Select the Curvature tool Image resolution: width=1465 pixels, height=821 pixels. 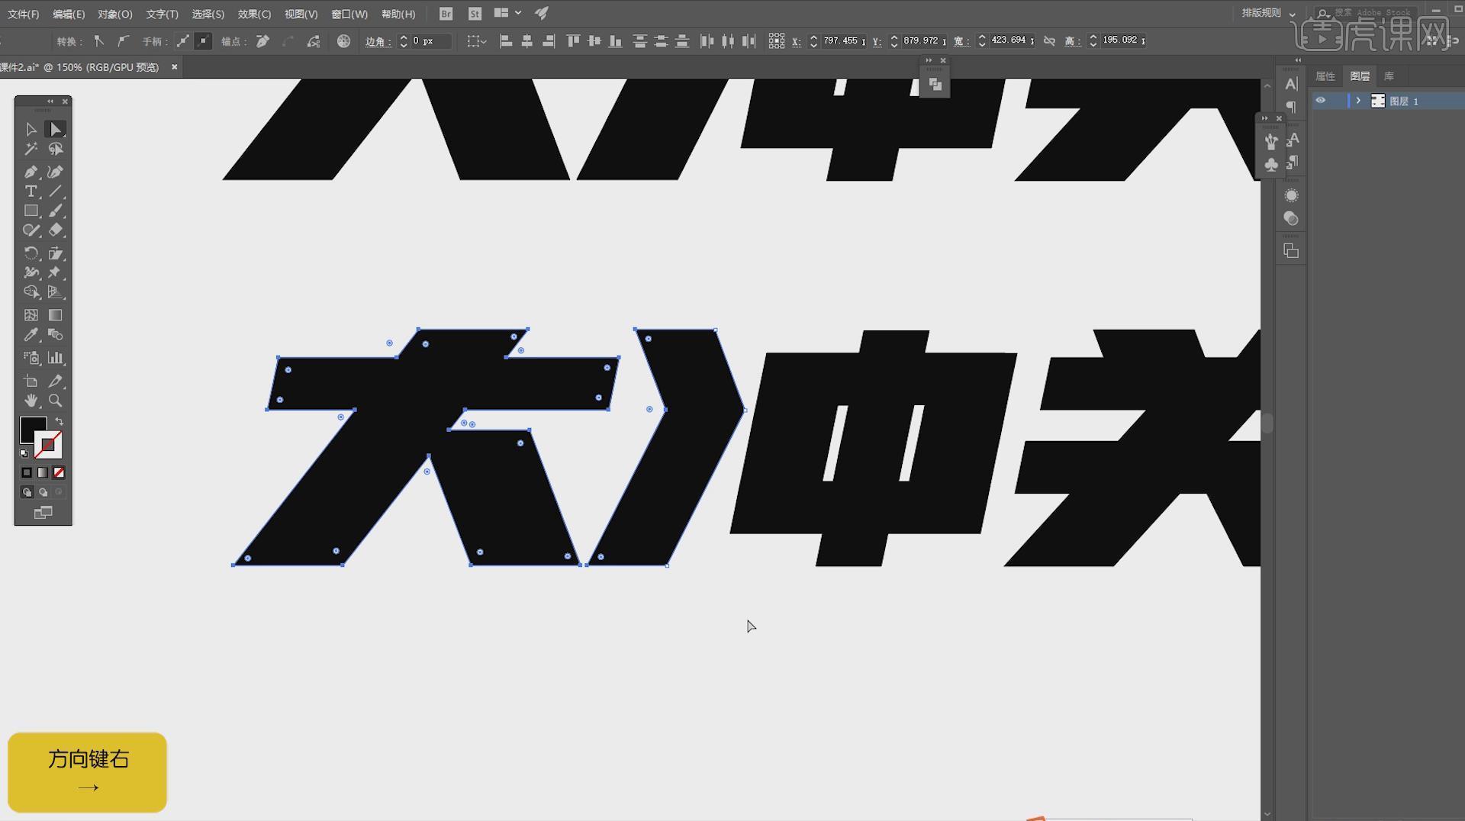pos(55,172)
